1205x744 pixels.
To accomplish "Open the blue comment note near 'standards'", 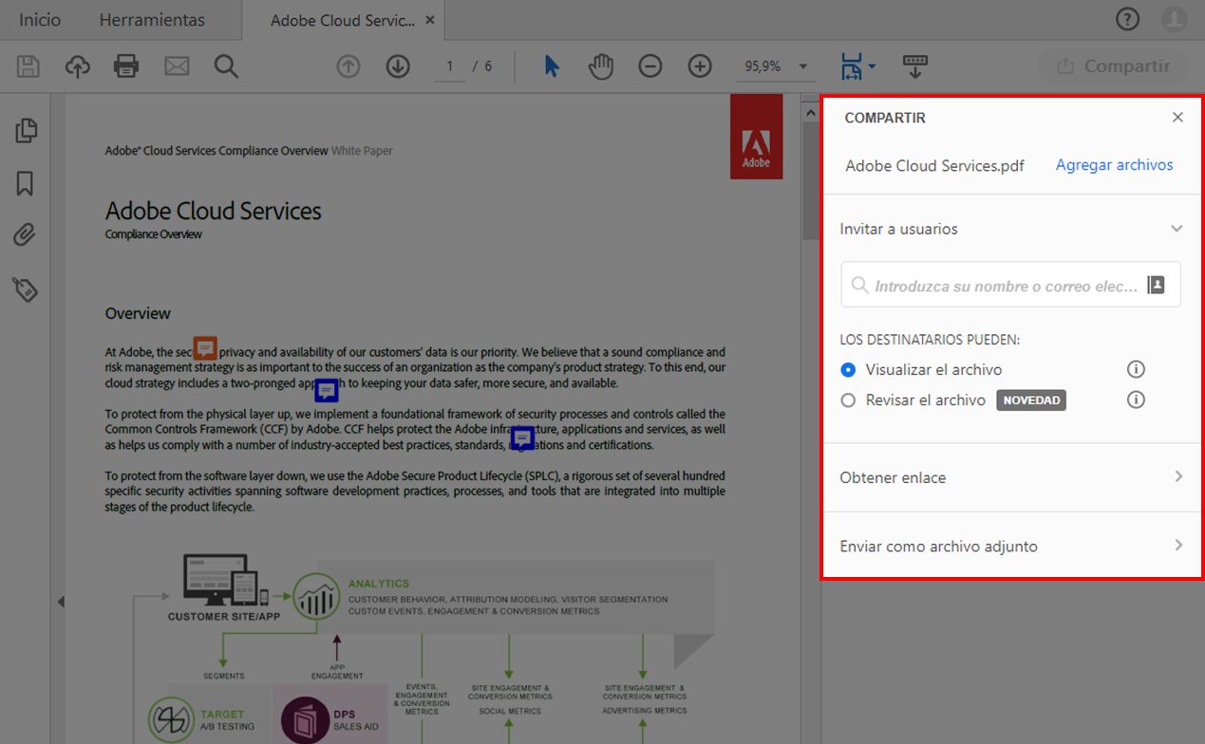I will pos(522,437).
